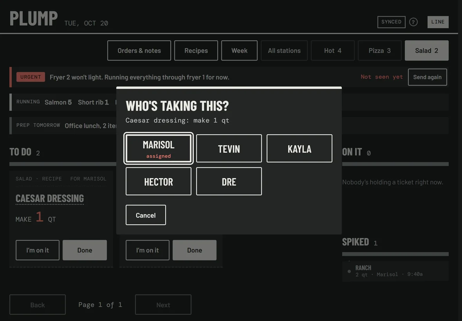Click the Synced status button
Image resolution: width=462 pixels, height=321 pixels.
(x=391, y=22)
